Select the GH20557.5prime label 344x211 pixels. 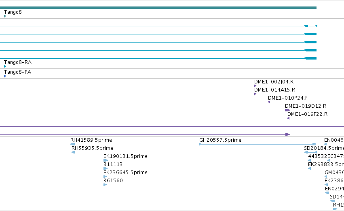[220, 140]
